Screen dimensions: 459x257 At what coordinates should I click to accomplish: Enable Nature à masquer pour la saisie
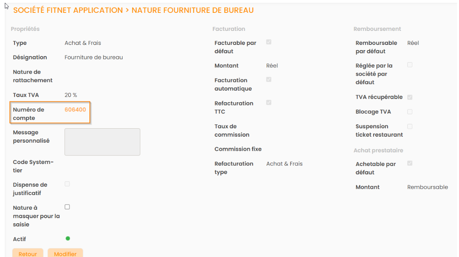(x=67, y=207)
